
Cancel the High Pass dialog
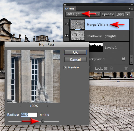click(x=75, y=59)
